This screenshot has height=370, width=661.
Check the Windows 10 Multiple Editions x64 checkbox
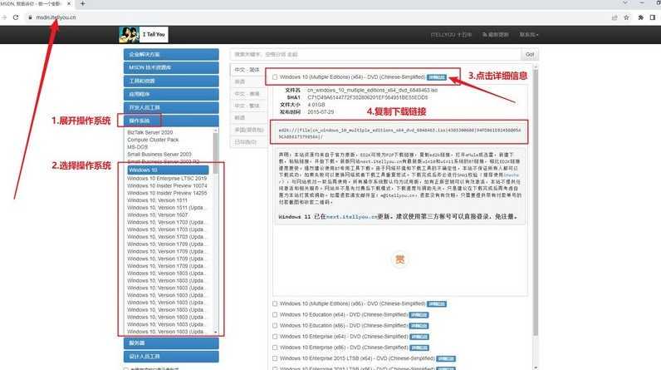point(275,77)
